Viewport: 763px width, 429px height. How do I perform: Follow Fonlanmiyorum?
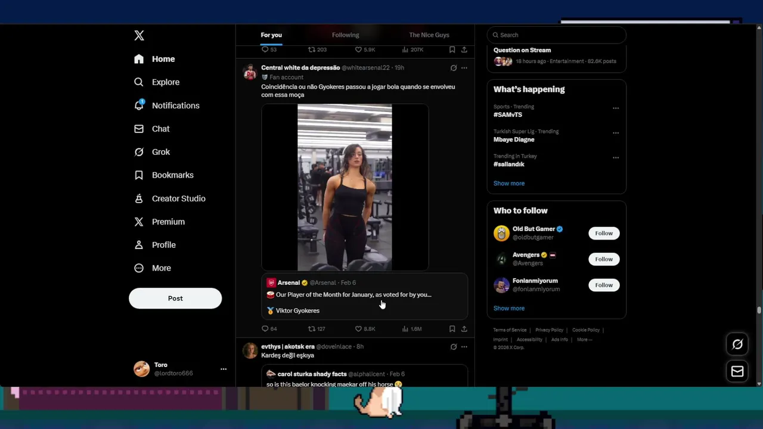604,285
